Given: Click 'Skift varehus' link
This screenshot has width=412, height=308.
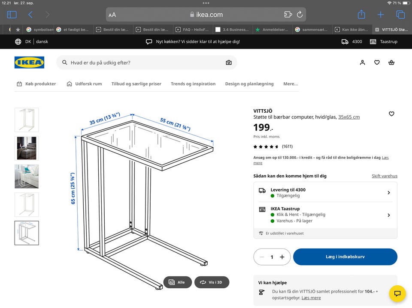Looking at the screenshot, I should (385, 176).
